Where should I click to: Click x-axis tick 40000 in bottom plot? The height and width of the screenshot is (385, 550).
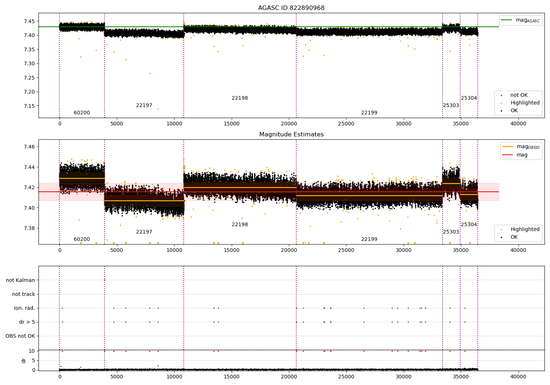coord(518,377)
